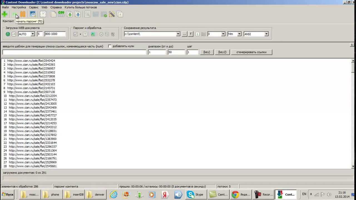Click the proxy key icon beside the globe
Viewport: 356px width, 200px height.
point(14,34)
